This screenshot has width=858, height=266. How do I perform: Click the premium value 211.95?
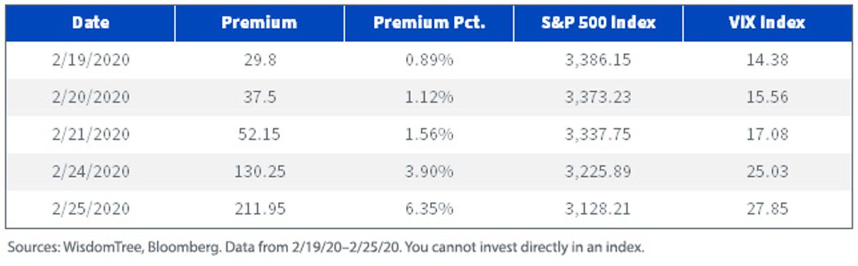(260, 210)
